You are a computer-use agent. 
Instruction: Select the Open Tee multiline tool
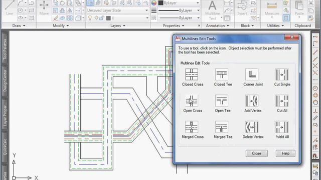[222, 100]
